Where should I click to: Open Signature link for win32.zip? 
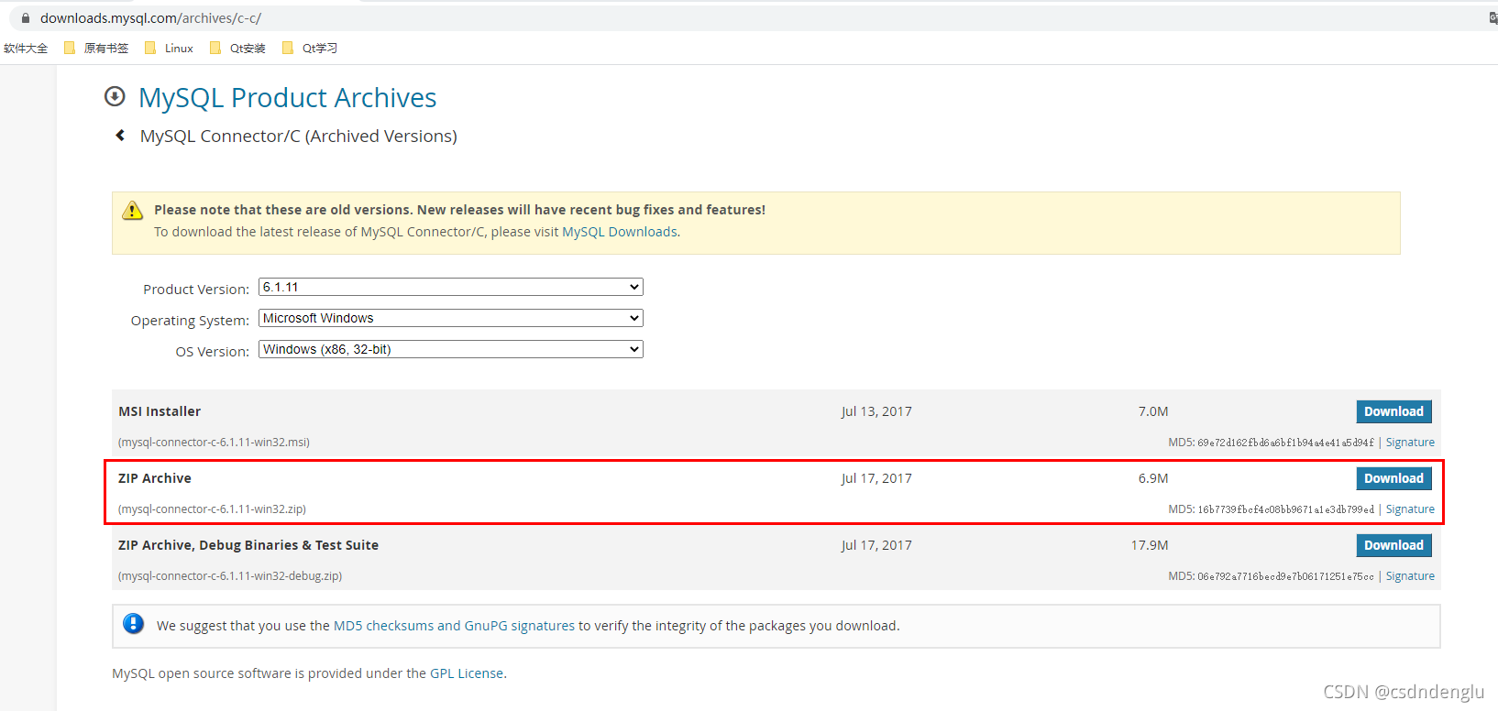pyautogui.click(x=1410, y=509)
